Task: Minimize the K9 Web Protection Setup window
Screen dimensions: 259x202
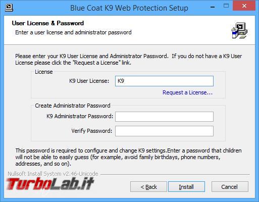Action: tap(213, 7)
